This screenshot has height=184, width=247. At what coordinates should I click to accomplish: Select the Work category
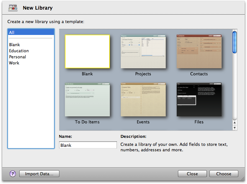pyautogui.click(x=14, y=63)
